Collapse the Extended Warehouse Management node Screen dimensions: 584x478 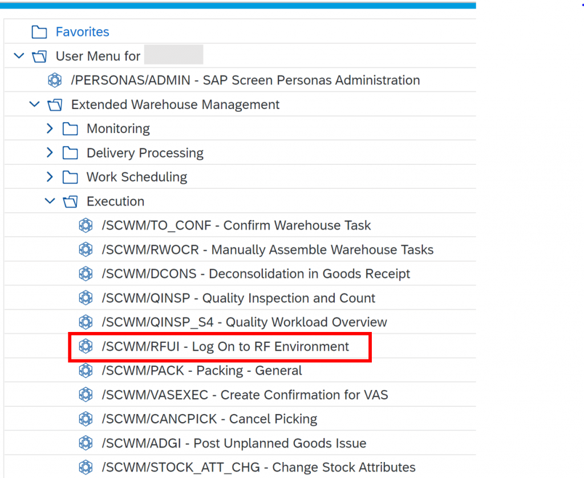pos(34,104)
